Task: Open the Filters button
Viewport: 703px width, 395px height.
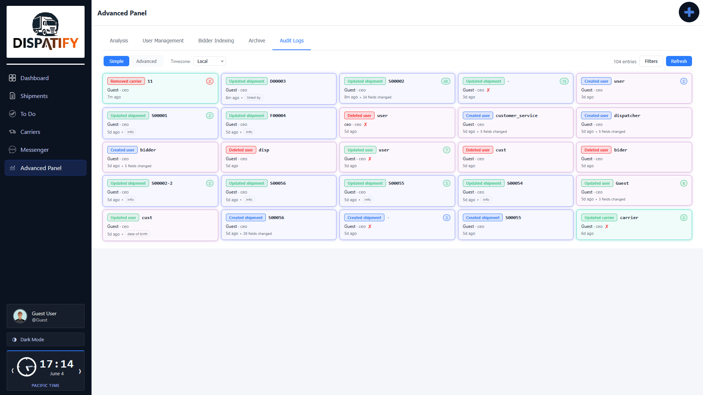Action: coord(651,61)
